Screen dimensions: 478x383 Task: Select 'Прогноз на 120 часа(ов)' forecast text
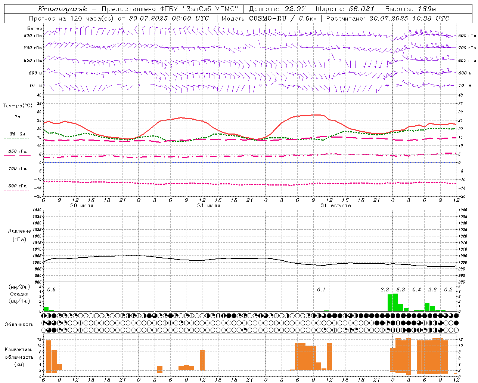point(72,18)
